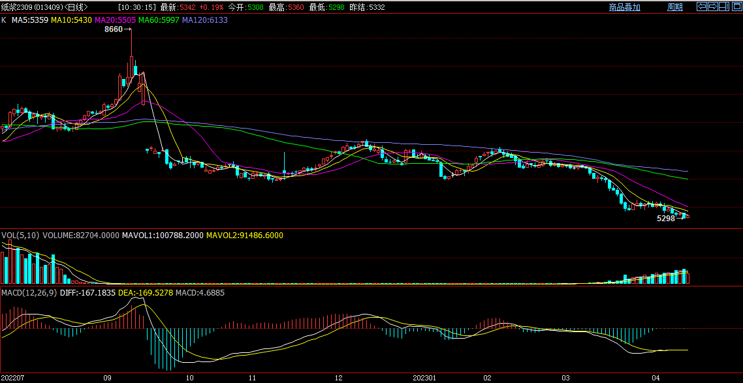Click the blue MA120 indicator label
743x383 pixels.
[x=204, y=20]
